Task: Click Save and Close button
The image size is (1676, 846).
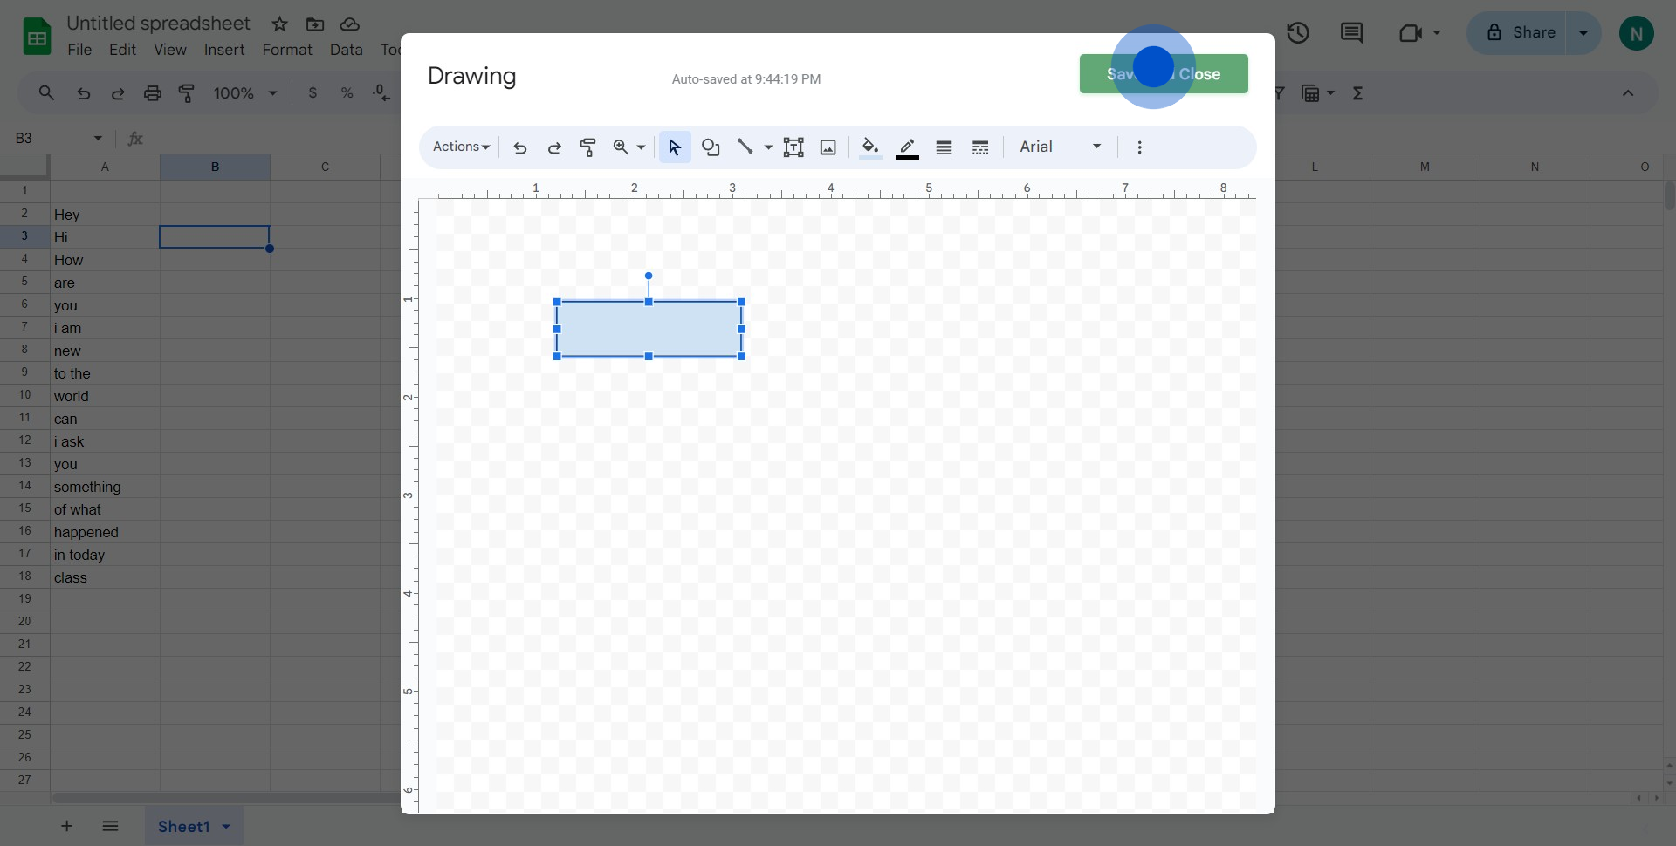Action: tap(1164, 74)
